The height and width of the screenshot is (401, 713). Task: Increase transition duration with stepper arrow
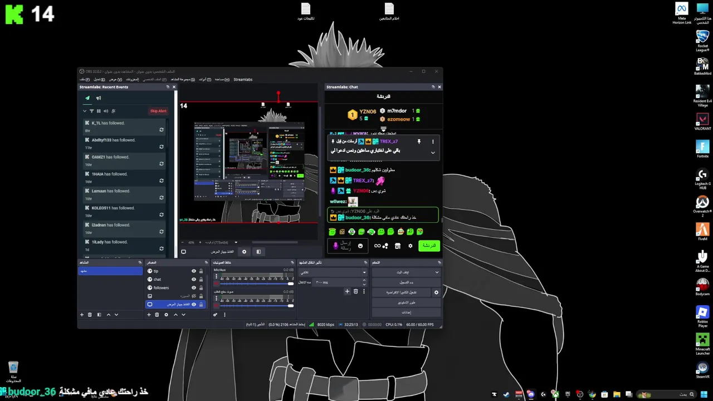[364, 281]
